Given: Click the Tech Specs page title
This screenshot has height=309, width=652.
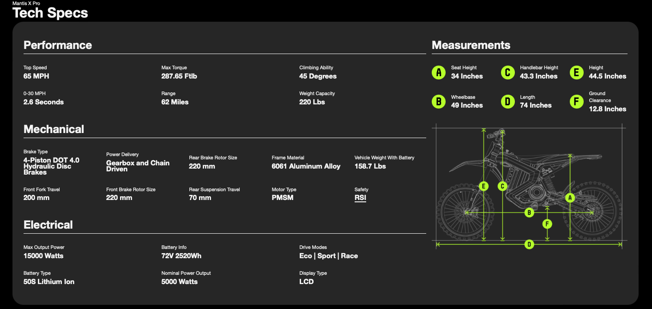Looking at the screenshot, I should [x=50, y=13].
